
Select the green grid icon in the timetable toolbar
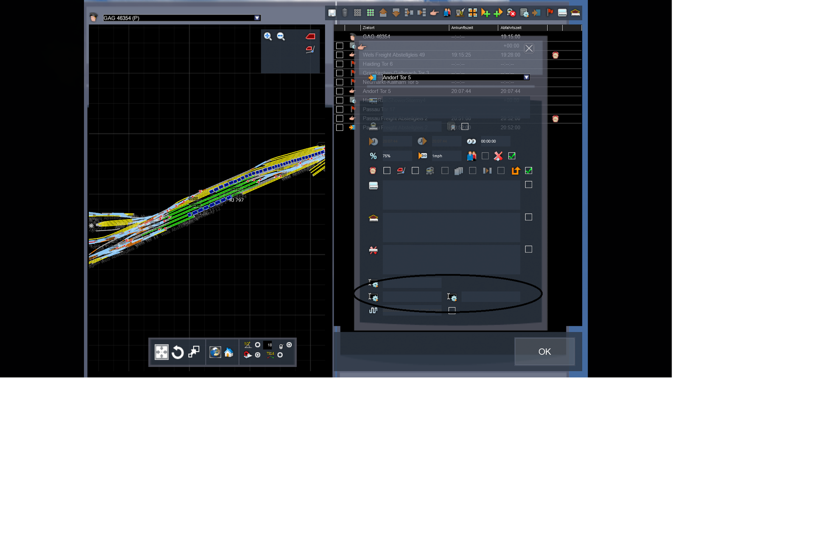click(371, 13)
